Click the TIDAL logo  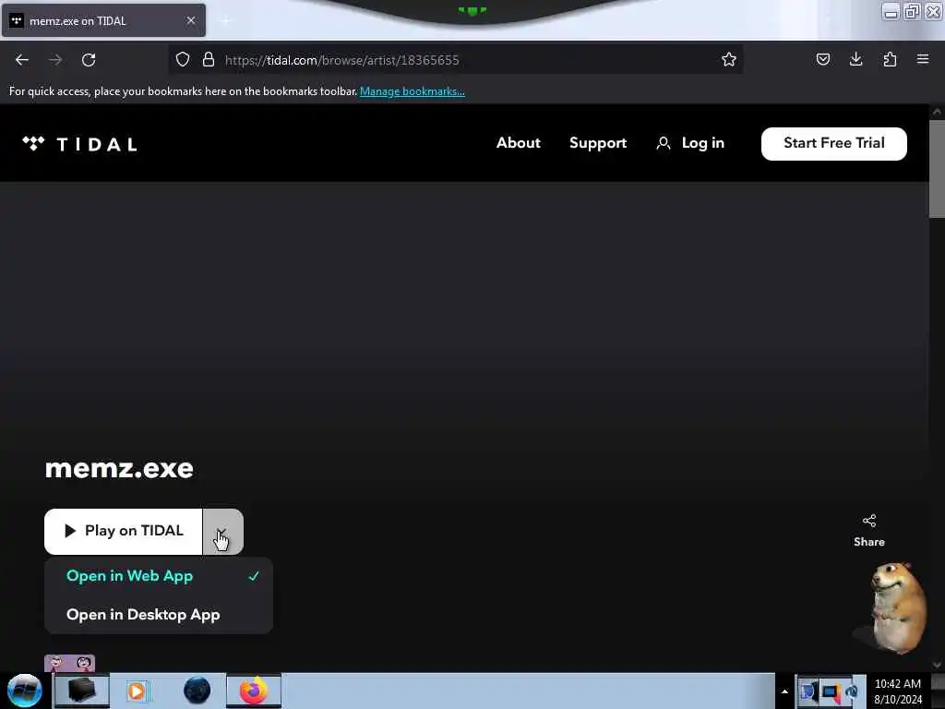click(x=79, y=144)
